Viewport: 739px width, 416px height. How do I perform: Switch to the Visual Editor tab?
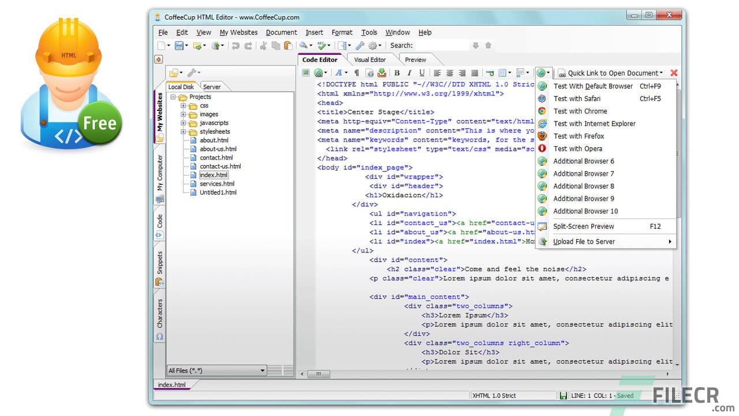(370, 59)
